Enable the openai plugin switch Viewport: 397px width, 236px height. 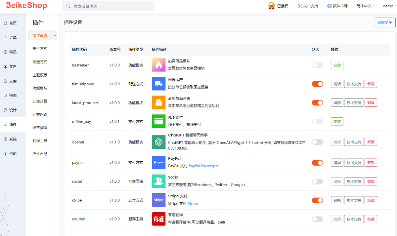pos(317,142)
